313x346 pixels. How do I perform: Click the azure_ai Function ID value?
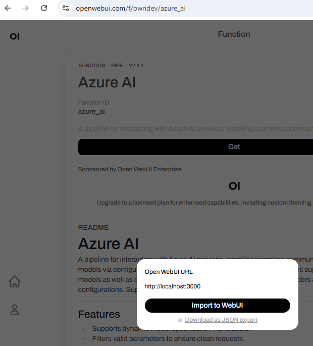tap(91, 111)
